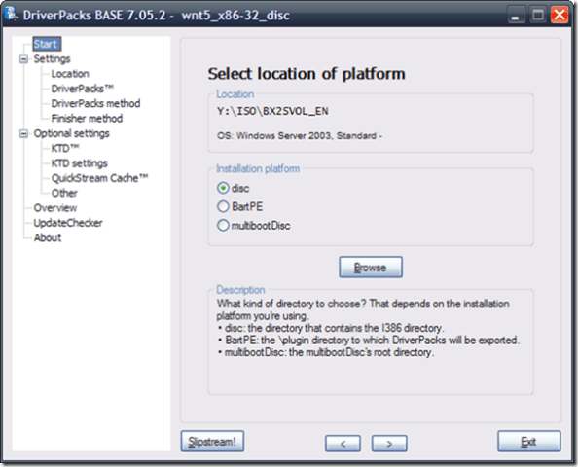Open the Start tree item

click(x=47, y=44)
